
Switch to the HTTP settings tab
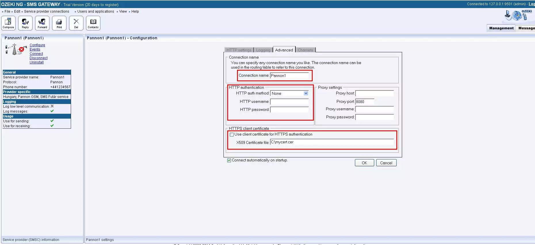coord(239,50)
